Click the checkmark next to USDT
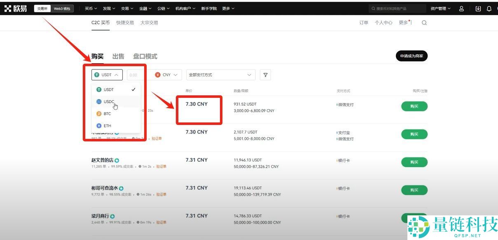Viewport: 498px width, 240px height. [133, 89]
